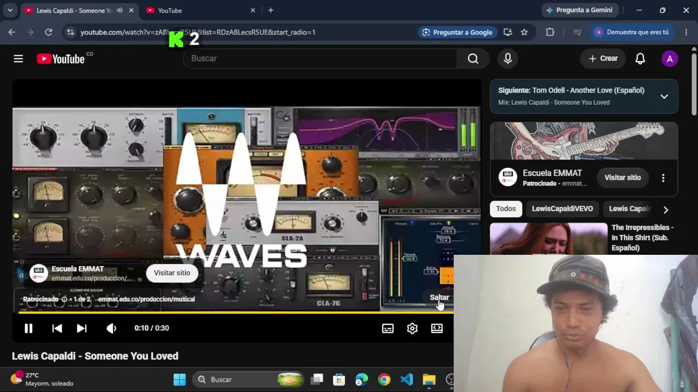Open a new browser tab
Screen dimensions: 698x392
(x=270, y=10)
